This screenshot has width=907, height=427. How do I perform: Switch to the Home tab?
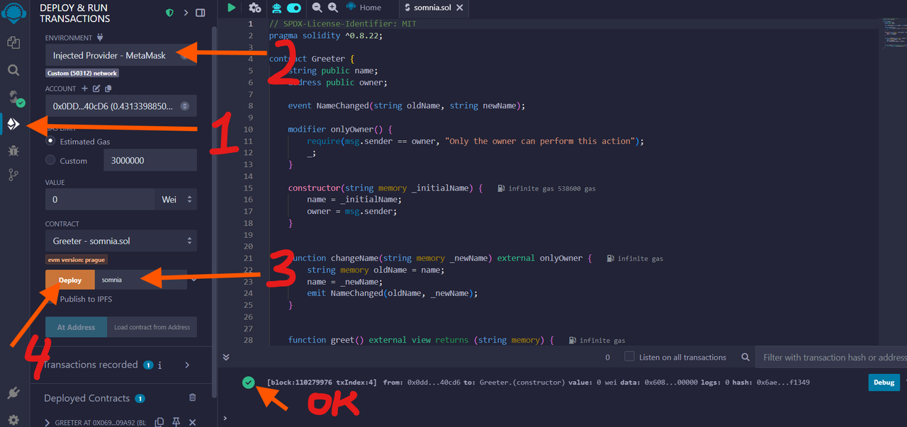[364, 8]
